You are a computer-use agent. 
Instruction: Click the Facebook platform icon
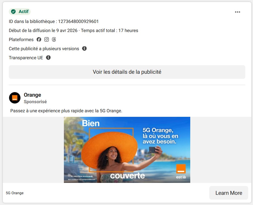click(39, 39)
